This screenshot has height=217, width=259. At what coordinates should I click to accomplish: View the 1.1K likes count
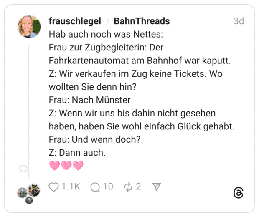(x=71, y=187)
